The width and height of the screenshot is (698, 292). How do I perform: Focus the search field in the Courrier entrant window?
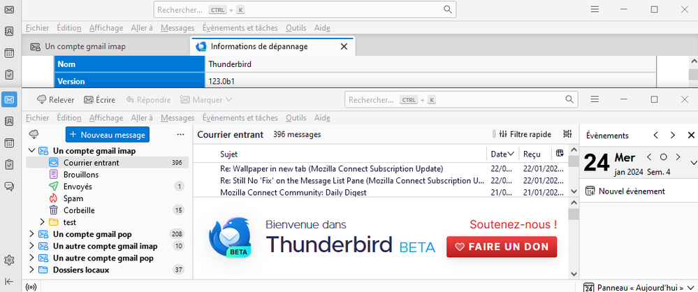461,99
